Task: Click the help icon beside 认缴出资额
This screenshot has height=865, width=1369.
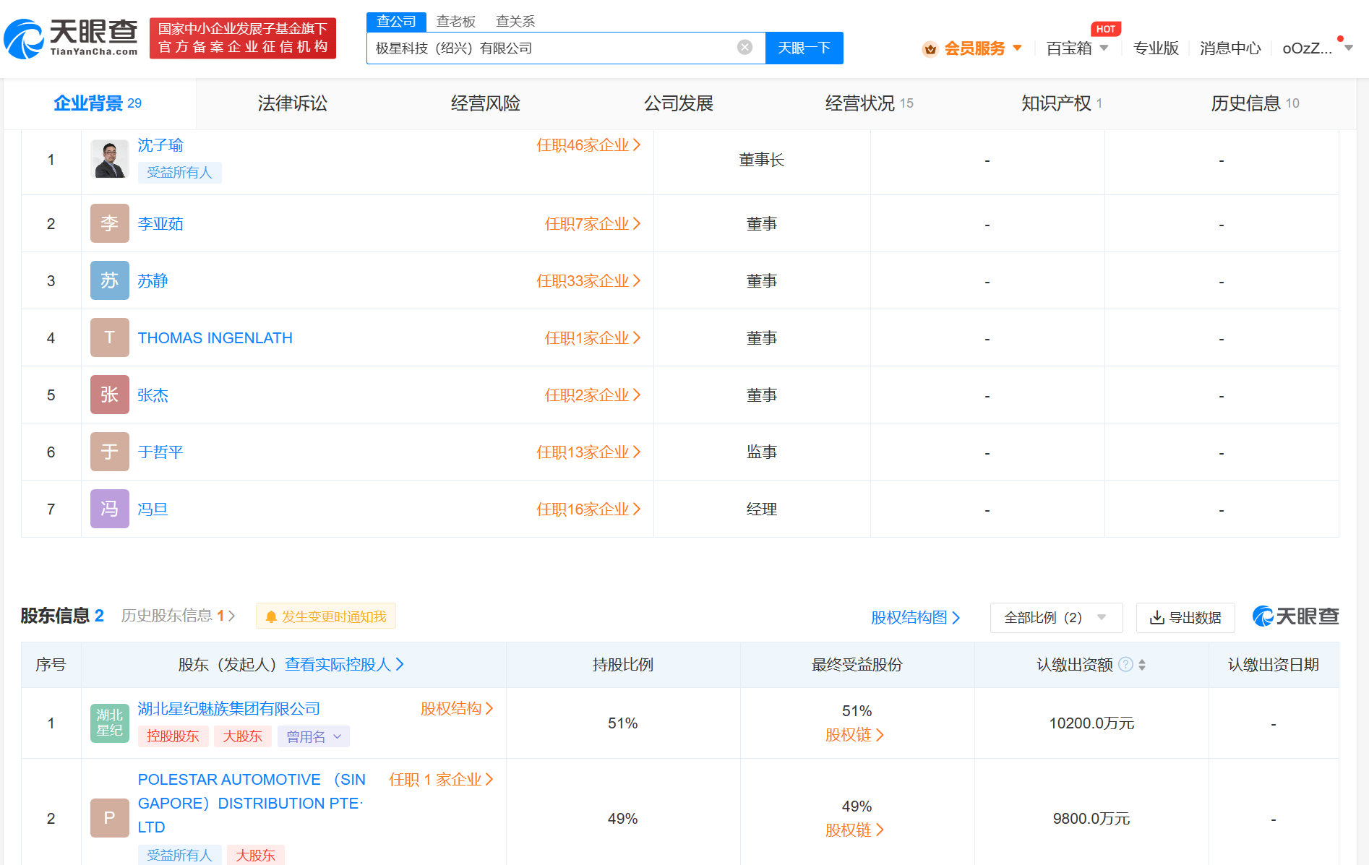Action: 1125,665
